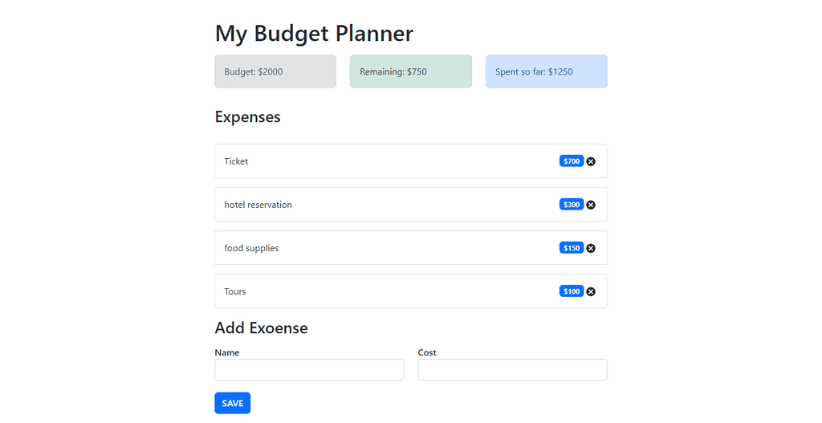822x423 pixels.
Task: Delete the Ticket expense with its x icon
Action: [591, 161]
